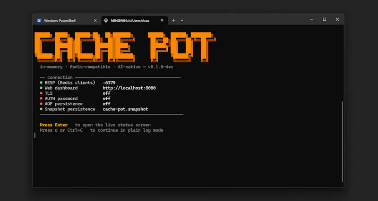
Task: Close the MINGW64 tab
Action: (162, 20)
